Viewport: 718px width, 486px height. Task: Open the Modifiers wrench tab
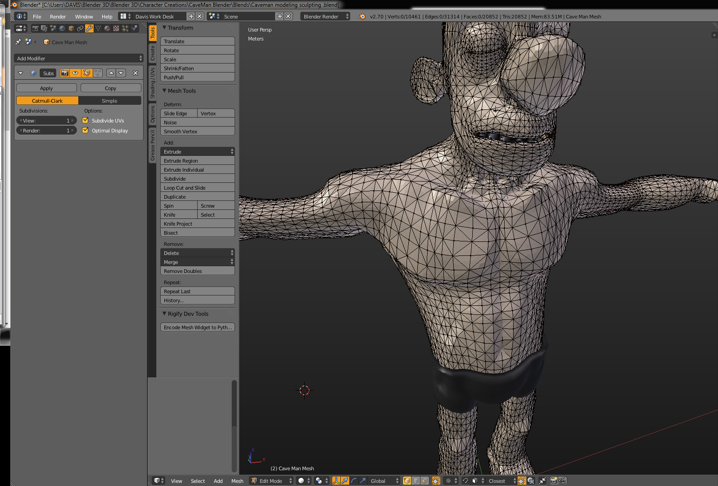(89, 28)
